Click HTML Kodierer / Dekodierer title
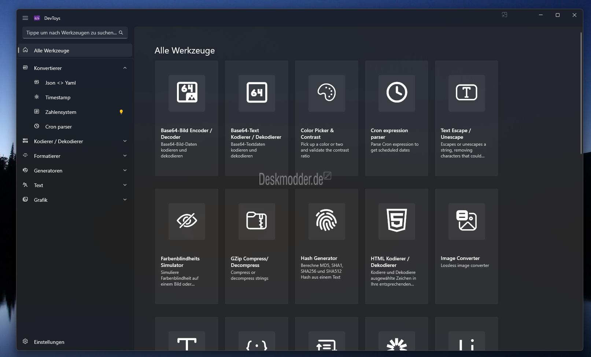591x357 pixels. point(390,262)
